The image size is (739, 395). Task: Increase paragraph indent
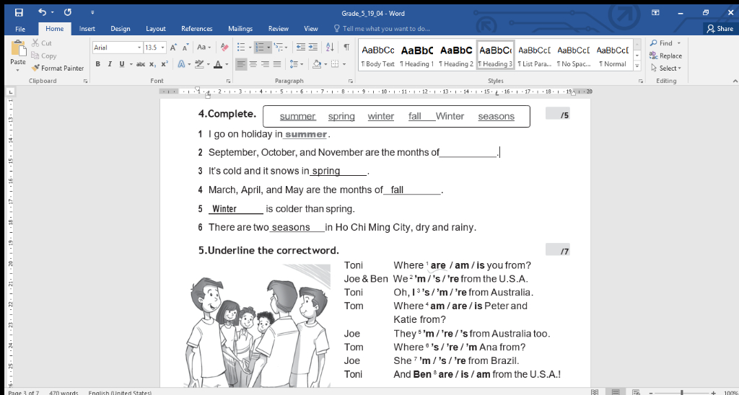point(313,48)
